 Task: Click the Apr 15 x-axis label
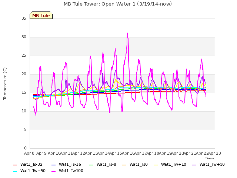point(116,153)
